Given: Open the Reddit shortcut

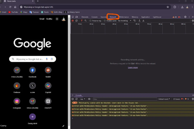Looking at the screenshot, I should pos(48,70).
